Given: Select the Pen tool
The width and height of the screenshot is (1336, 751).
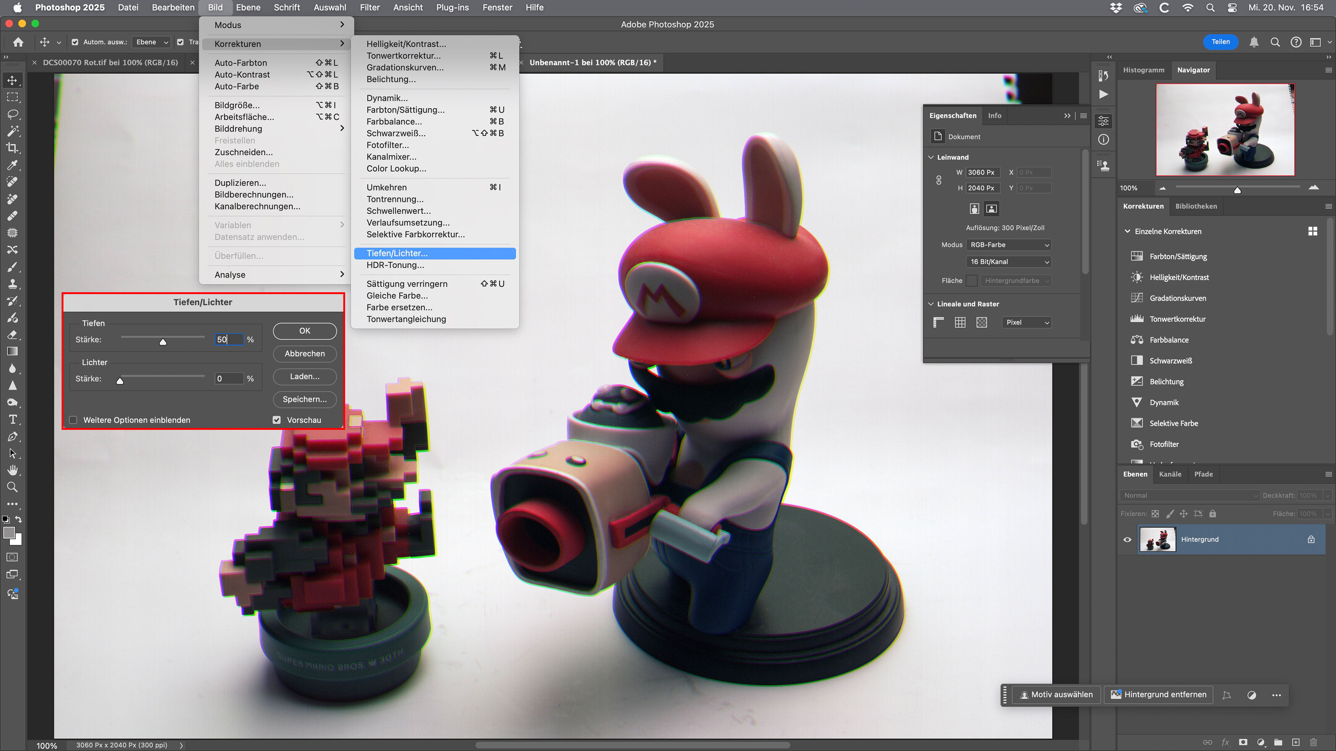Looking at the screenshot, I should (x=13, y=437).
